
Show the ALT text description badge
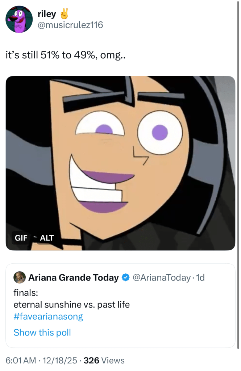coord(47,238)
